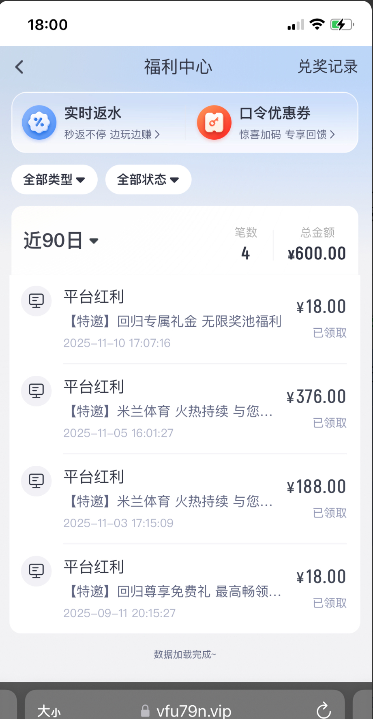Open 兑奖记录 in the top bar
373x719 pixels.
click(x=328, y=67)
